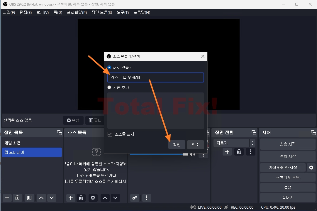Image resolution: width=317 pixels, height=211 pixels.
Task: Open the 독(D) menu
Action: point(58,13)
